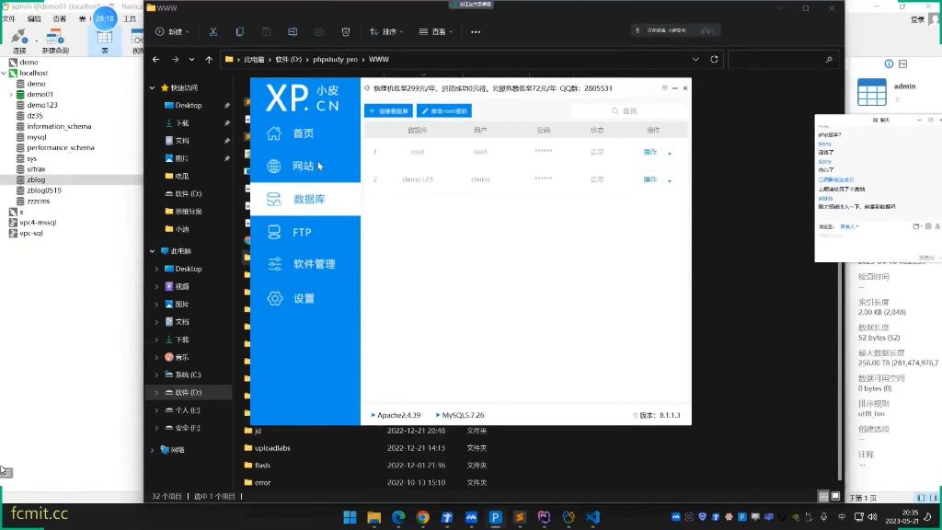Open Microsoft Edge from taskbar

pos(398,517)
